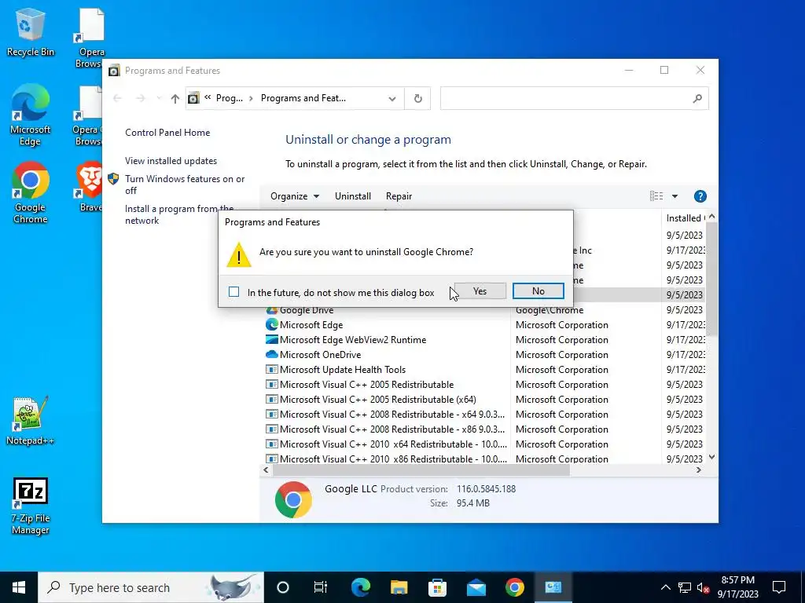The height and width of the screenshot is (603, 805).
Task: Click the recent locations dropdown arrow
Action: [x=159, y=98]
